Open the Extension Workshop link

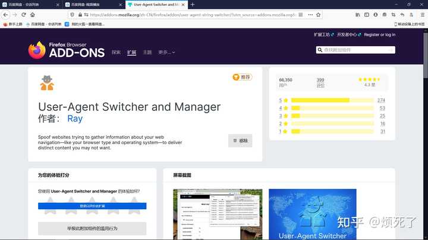(x=324, y=34)
